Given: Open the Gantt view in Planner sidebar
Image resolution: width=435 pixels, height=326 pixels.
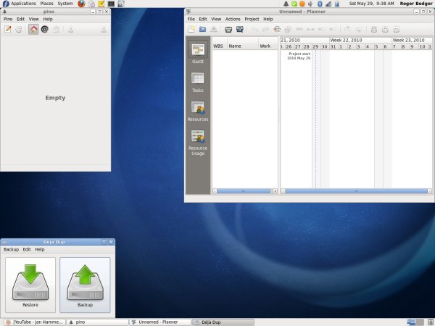Looking at the screenshot, I should 197,52.
